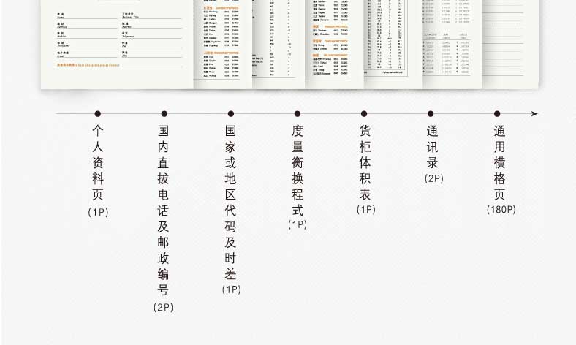Select the 度量衡换程式 label
Screen dimensions: 576x345
tap(298, 170)
